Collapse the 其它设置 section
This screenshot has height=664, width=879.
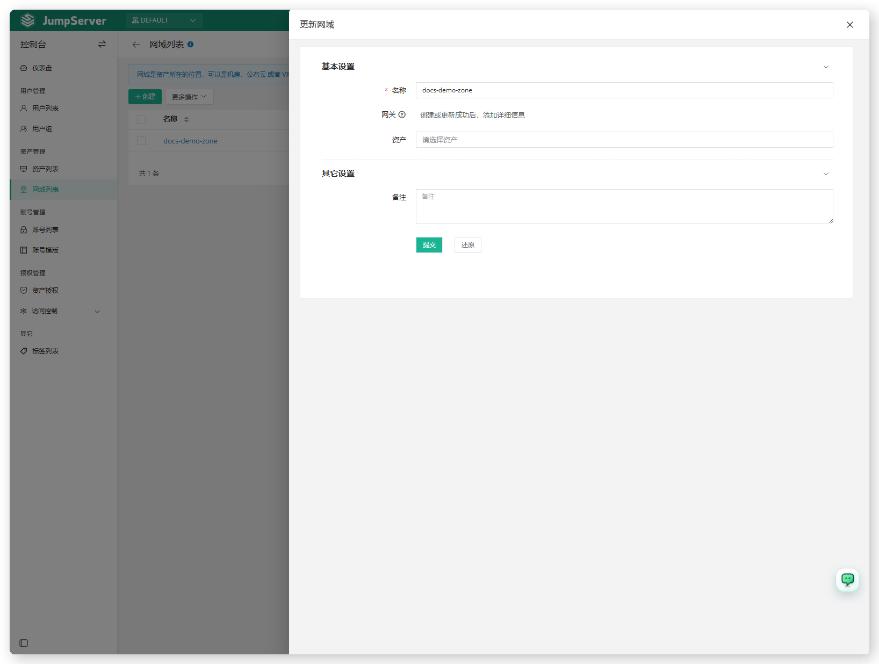826,174
